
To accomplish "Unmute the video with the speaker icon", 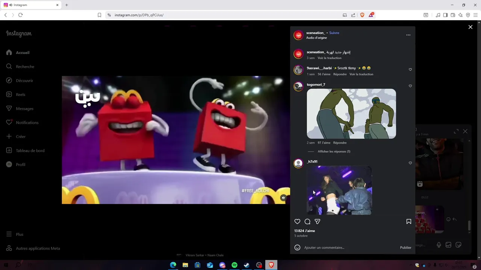I will point(284,198).
